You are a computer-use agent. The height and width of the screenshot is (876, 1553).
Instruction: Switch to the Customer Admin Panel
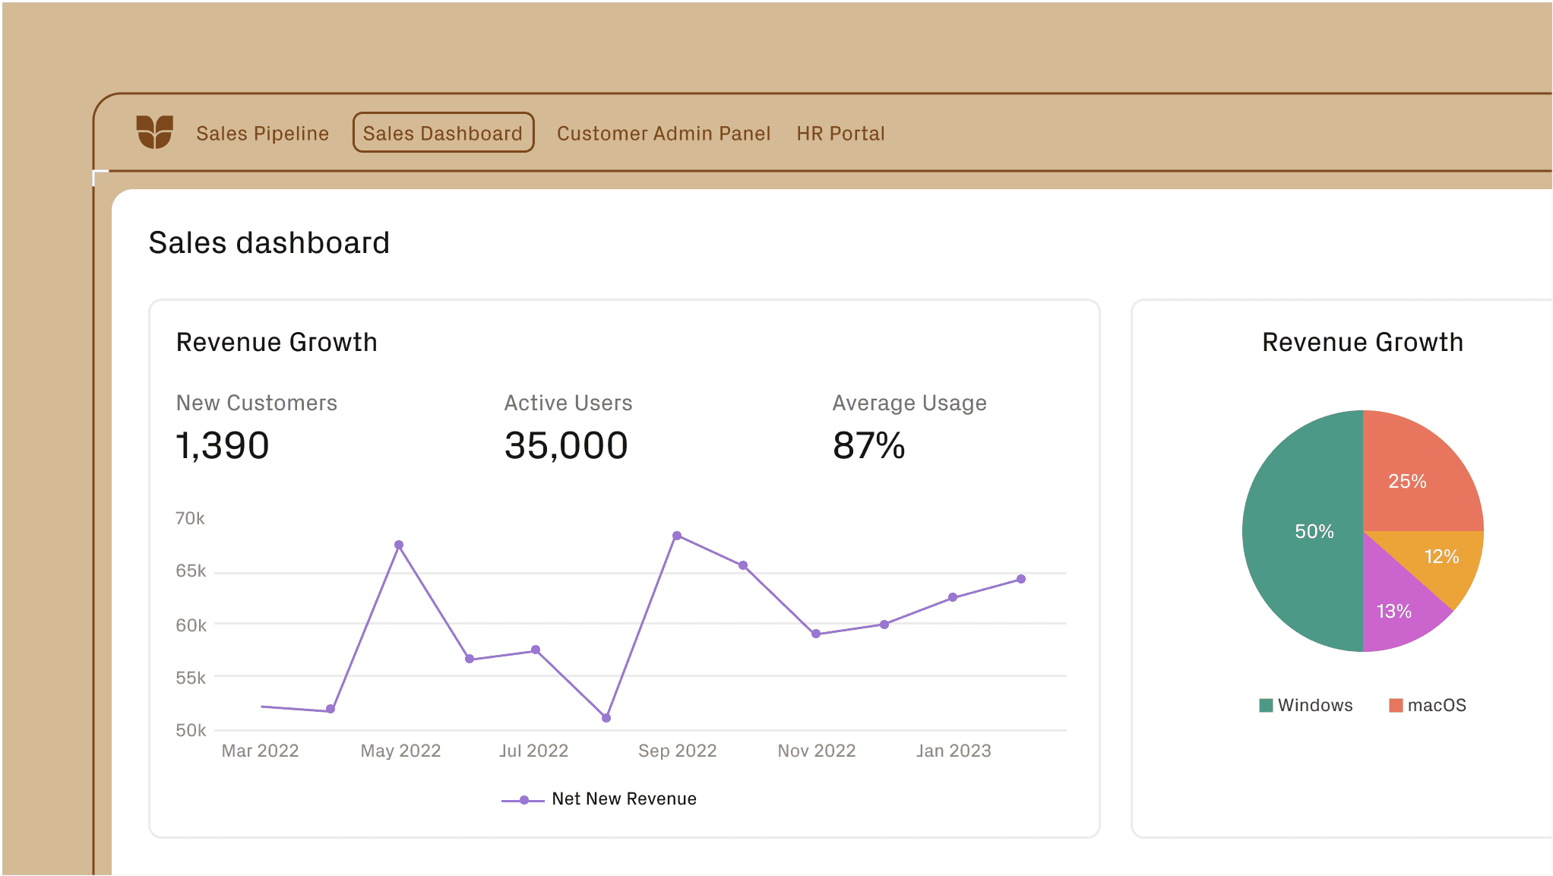[x=663, y=134]
